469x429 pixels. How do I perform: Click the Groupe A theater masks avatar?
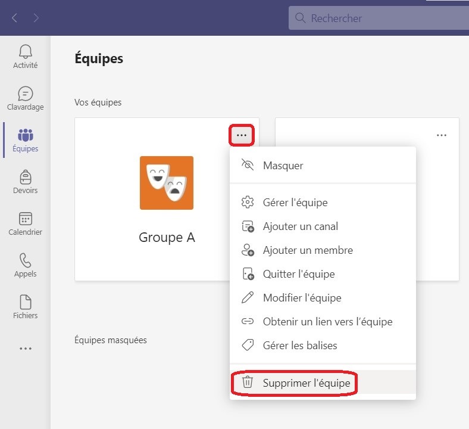click(x=166, y=183)
